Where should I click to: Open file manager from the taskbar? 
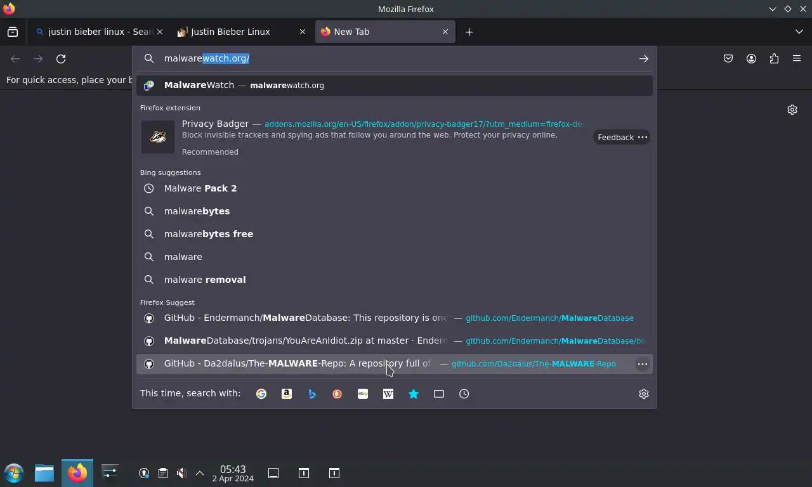(x=44, y=473)
